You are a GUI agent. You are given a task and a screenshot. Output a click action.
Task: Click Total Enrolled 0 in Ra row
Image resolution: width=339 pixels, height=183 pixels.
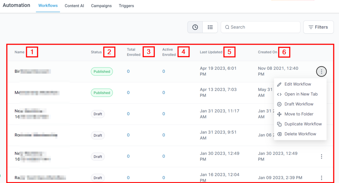click(128, 178)
